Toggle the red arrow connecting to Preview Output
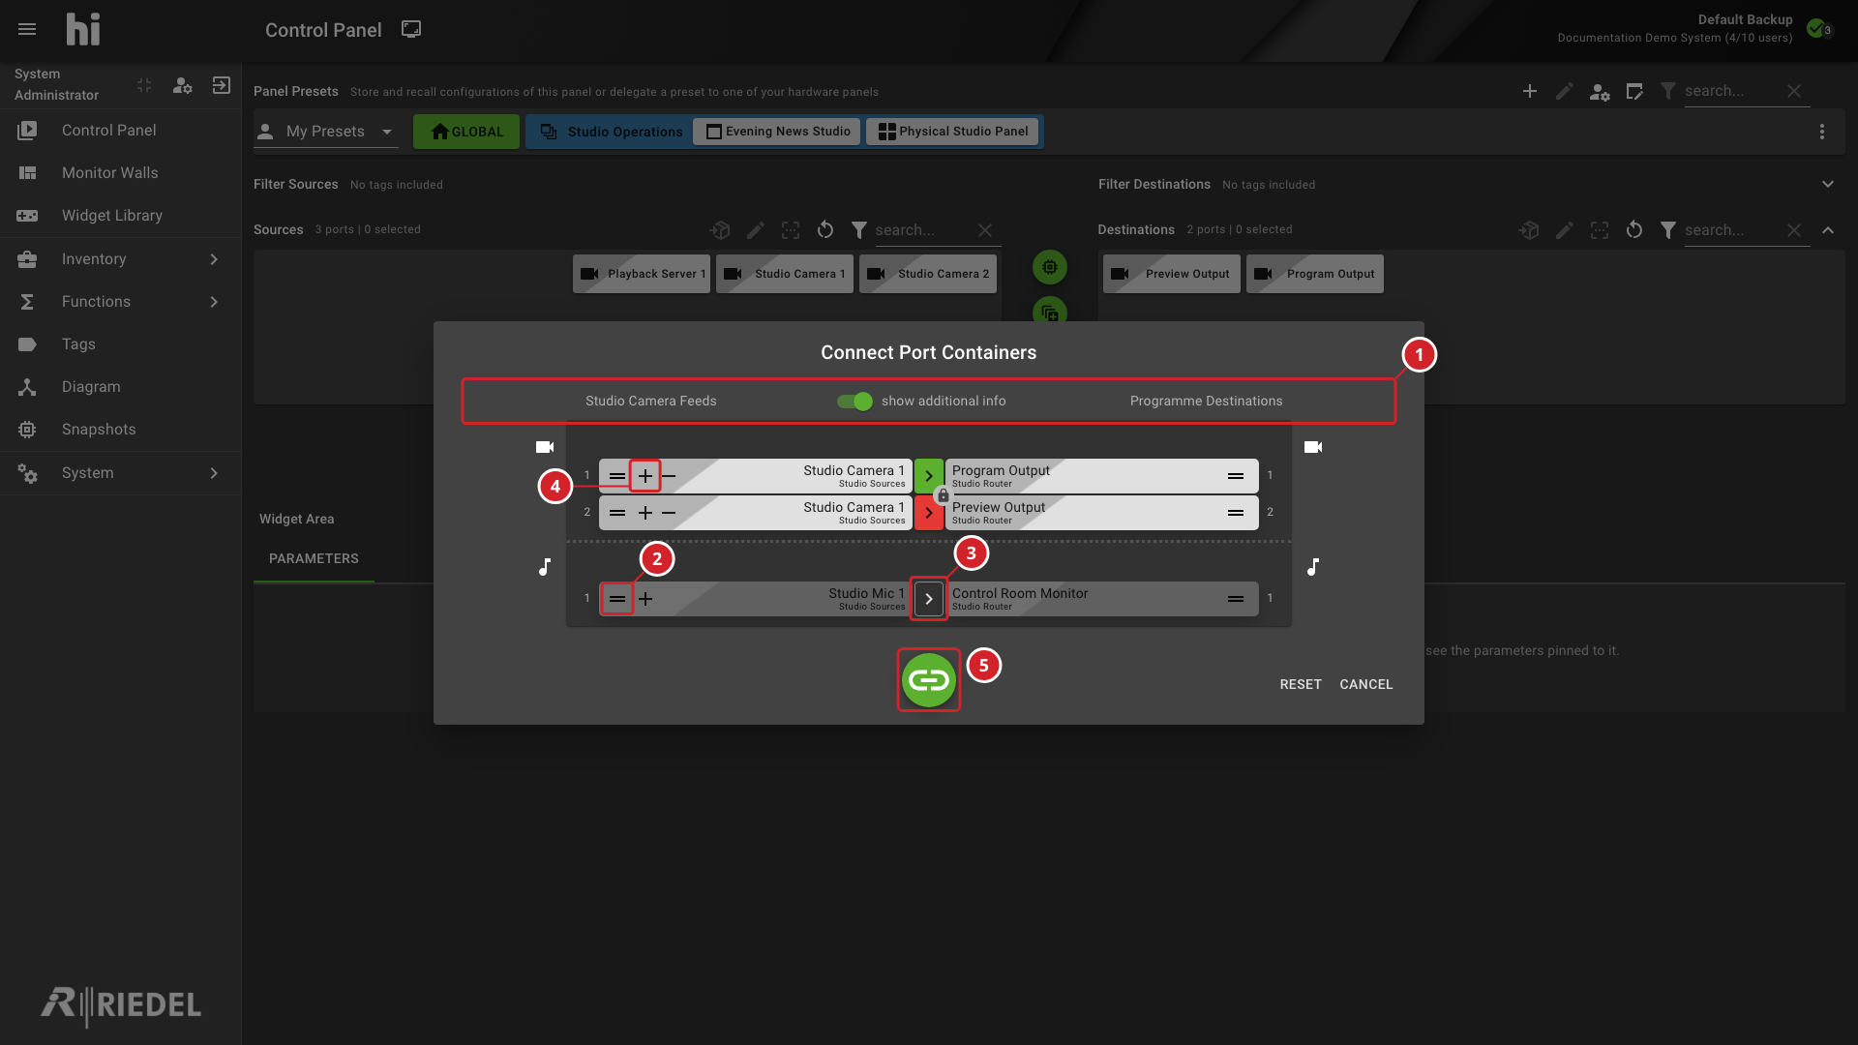The height and width of the screenshot is (1045, 1858). click(x=929, y=513)
